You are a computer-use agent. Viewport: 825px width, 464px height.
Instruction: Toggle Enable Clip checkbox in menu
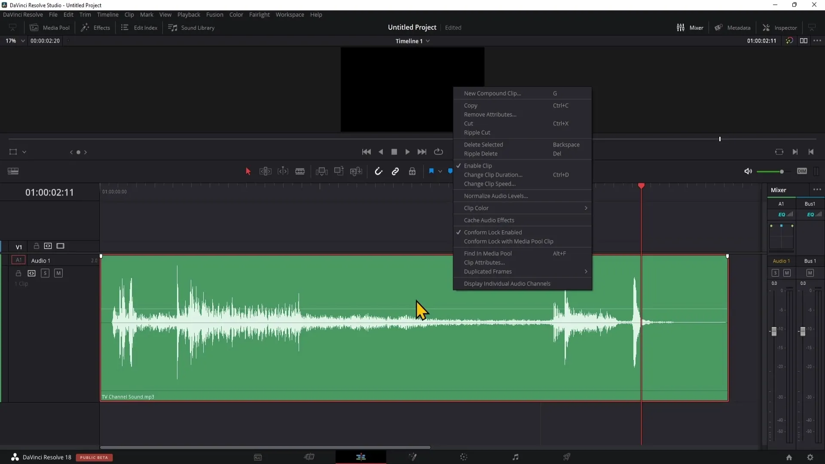(478, 165)
